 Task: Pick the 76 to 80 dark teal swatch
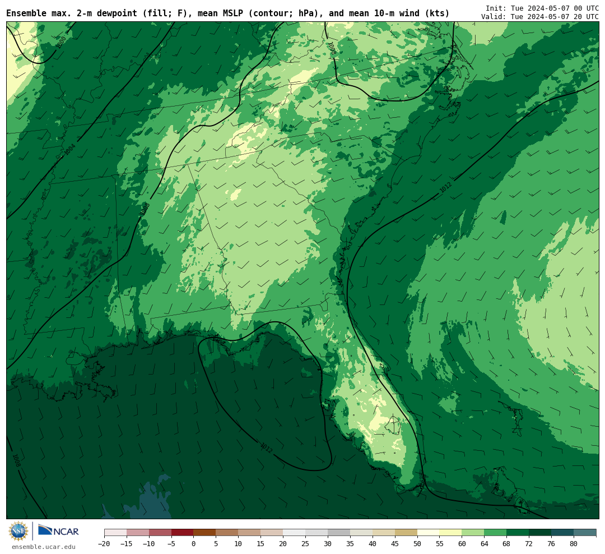tap(563, 533)
